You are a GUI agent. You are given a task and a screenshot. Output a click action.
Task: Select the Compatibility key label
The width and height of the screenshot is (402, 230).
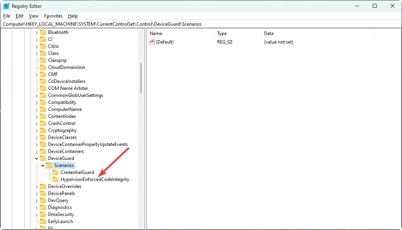point(62,102)
